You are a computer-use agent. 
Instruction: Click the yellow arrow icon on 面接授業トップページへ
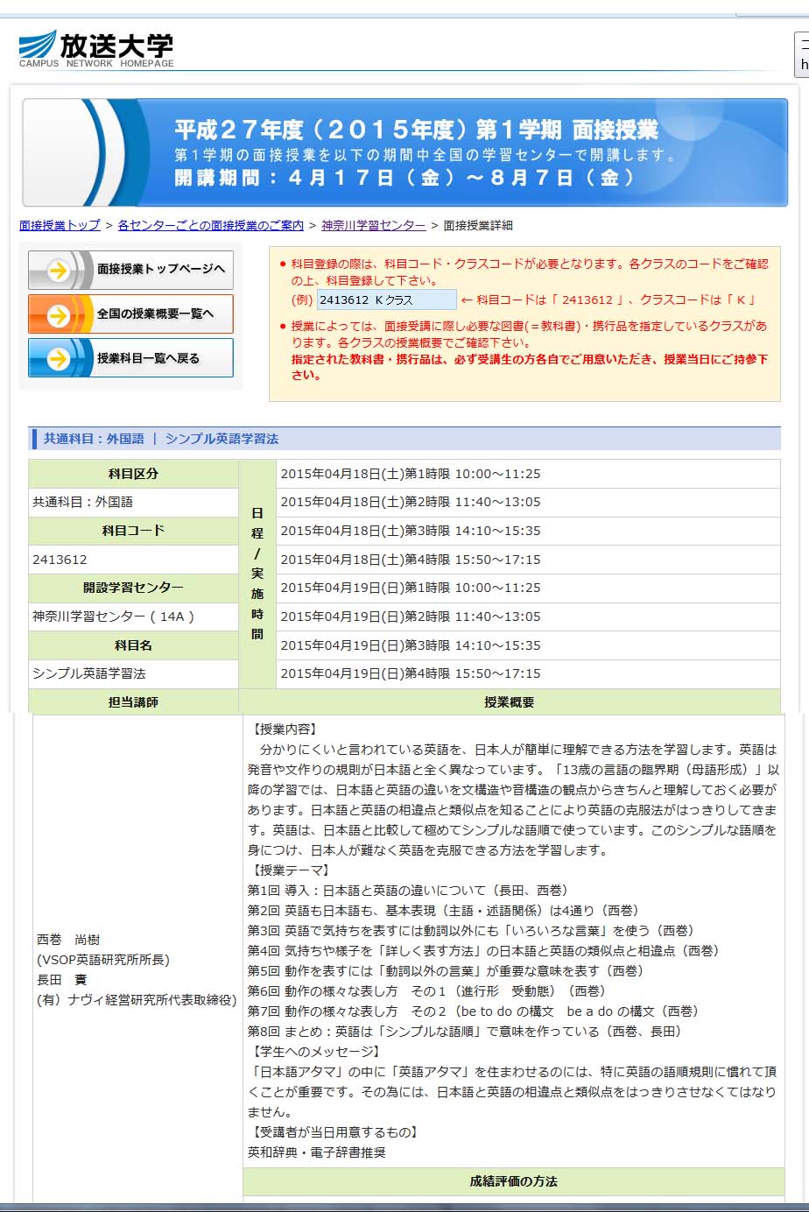(x=59, y=270)
